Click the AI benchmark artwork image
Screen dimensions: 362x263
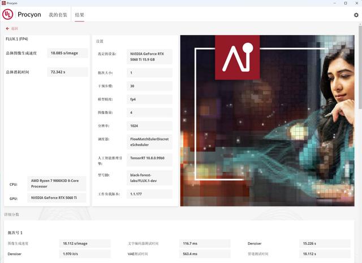tap(267, 120)
